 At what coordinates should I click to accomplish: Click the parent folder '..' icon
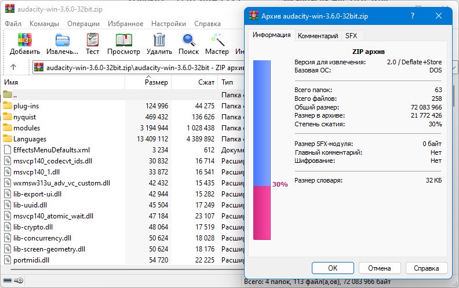click(x=8, y=94)
